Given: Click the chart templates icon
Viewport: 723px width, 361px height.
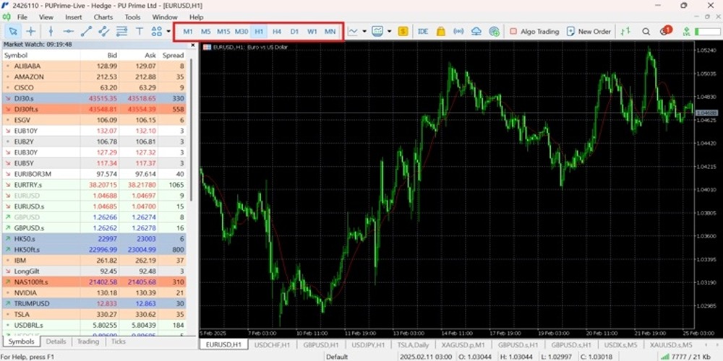Looking at the screenshot, I should point(377,31).
